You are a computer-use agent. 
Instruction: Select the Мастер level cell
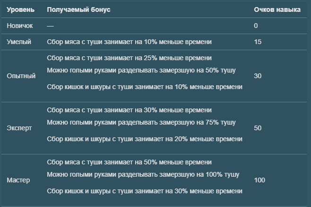[18, 180]
